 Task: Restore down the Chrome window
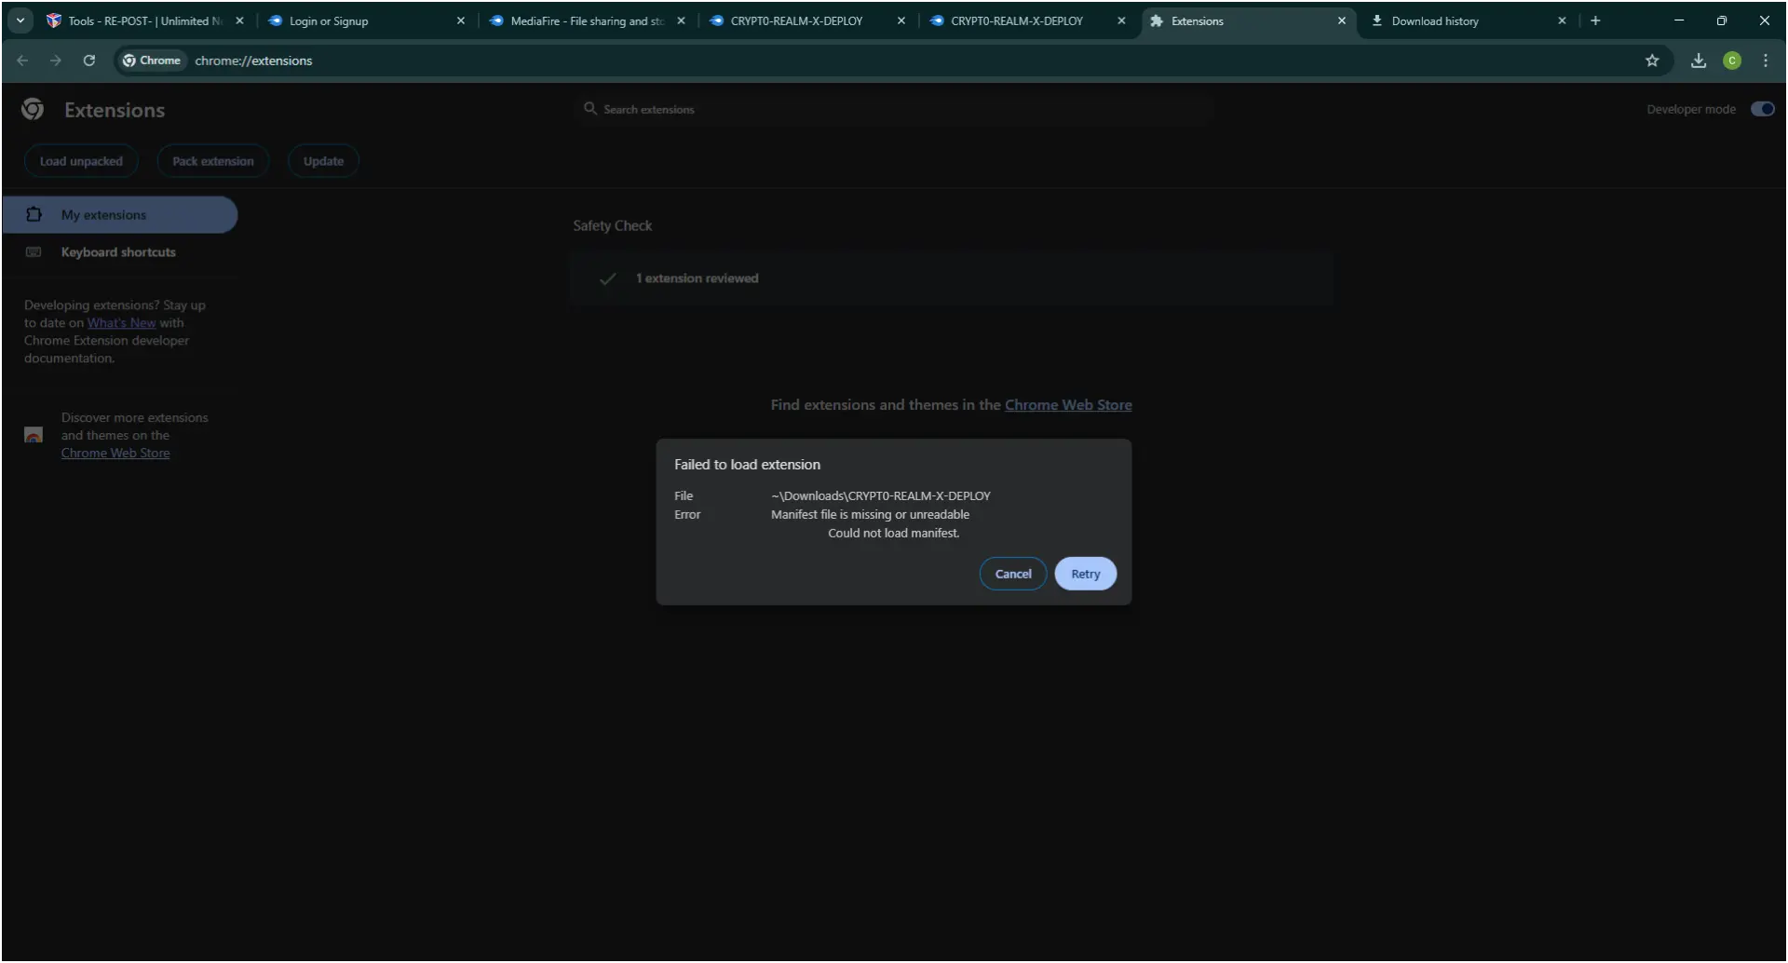(x=1722, y=20)
